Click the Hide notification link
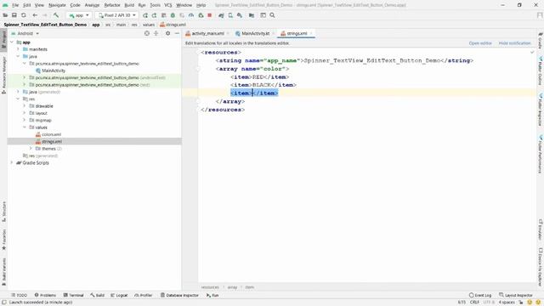This screenshot has height=306, width=544. pyautogui.click(x=514, y=43)
